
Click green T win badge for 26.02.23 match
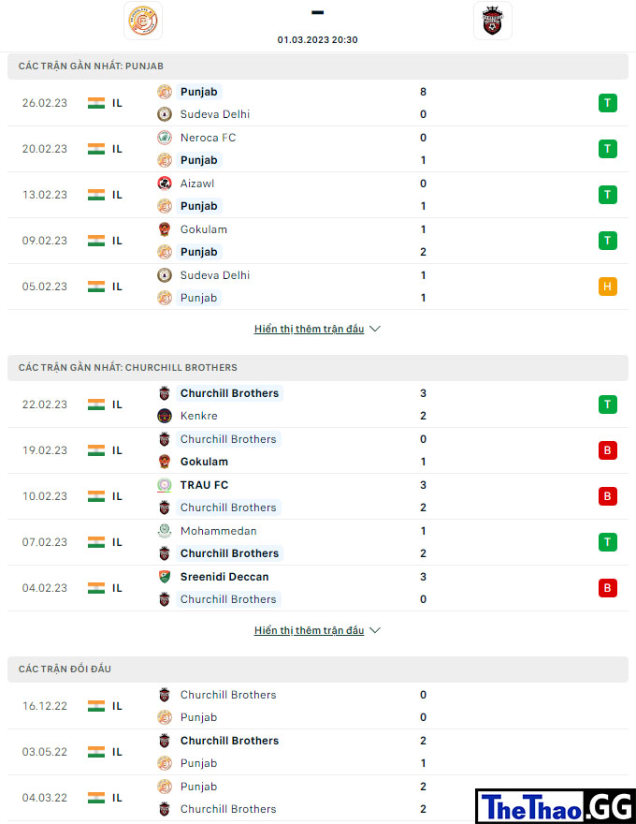[x=608, y=103]
